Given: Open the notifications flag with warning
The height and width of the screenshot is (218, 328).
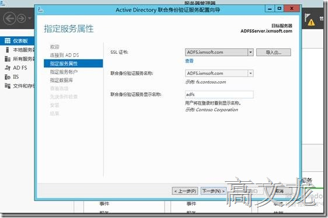Looking at the screenshot, I should pyautogui.click(x=309, y=19).
